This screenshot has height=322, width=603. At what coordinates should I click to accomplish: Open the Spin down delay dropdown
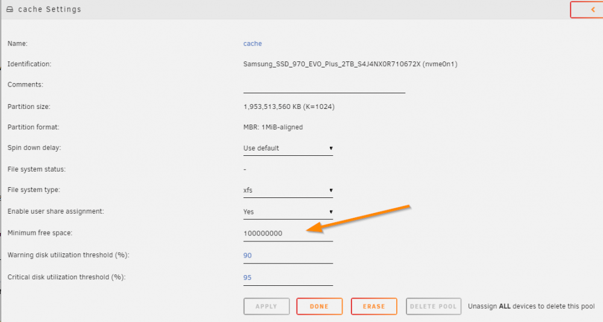(x=288, y=148)
